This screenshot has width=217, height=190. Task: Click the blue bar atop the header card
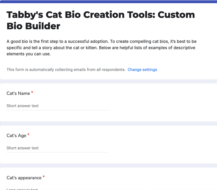point(108,2)
